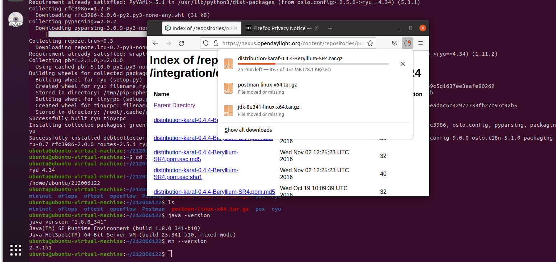
Task: Toggle the Firefox downloads panel
Action: pos(407,43)
